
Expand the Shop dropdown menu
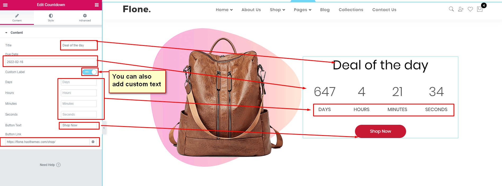coord(277,10)
